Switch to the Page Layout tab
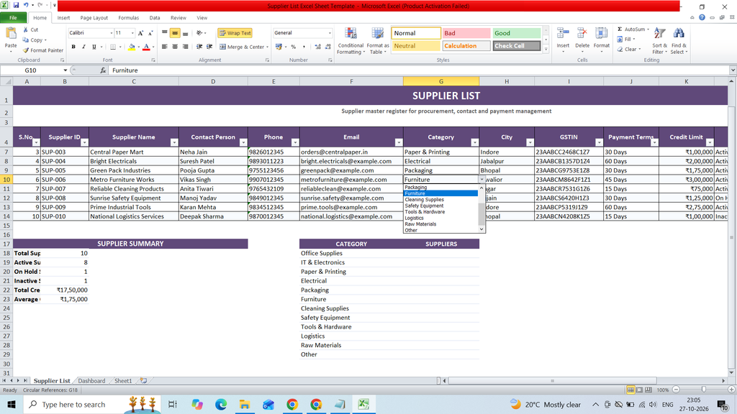The height and width of the screenshot is (414, 737). click(x=94, y=18)
